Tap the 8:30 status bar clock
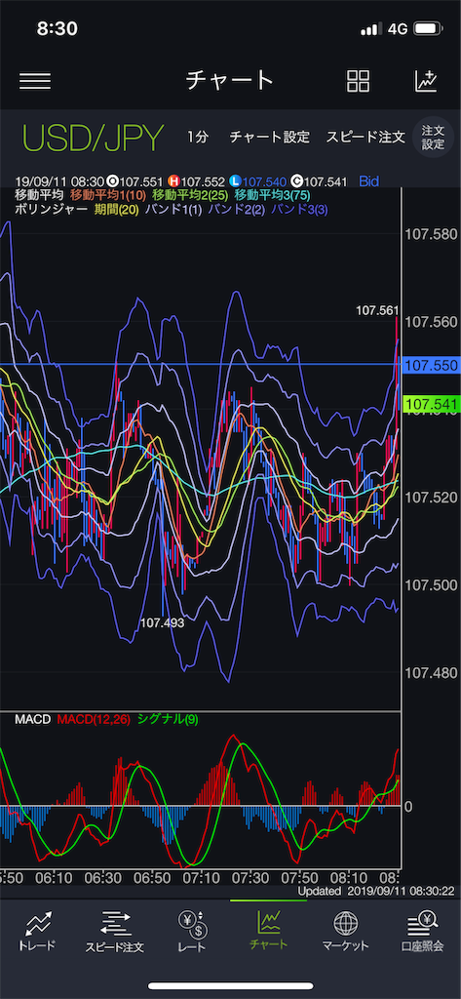 (58, 28)
